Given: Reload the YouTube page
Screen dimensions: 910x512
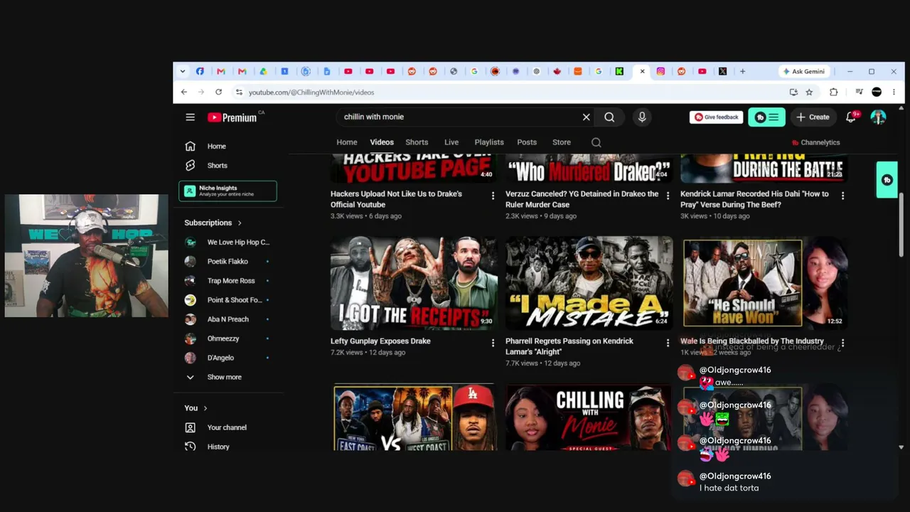Looking at the screenshot, I should (218, 92).
